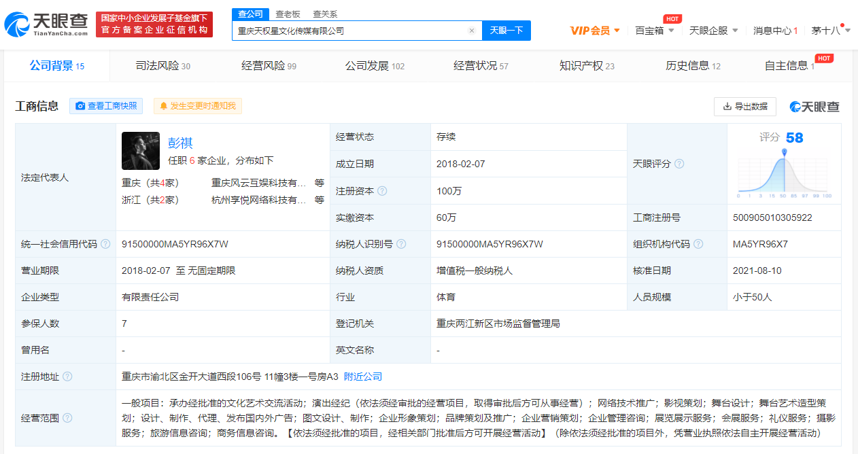Select the 企业类型 value 有限责任公司

(150, 297)
